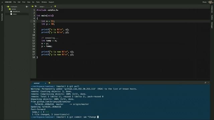Collapse the ~/workspace tree node
This screenshot has width=214, height=120.
pyautogui.click(x=6, y=7)
